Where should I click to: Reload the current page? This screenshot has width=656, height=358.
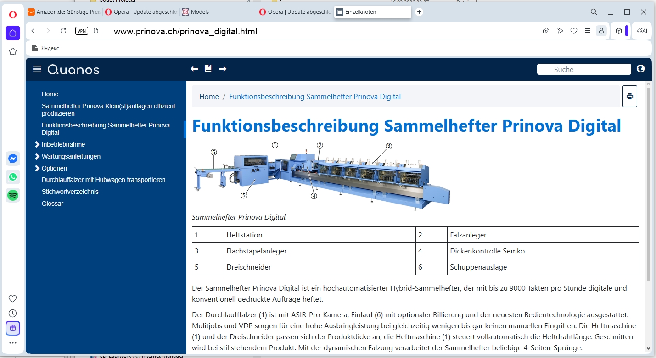click(x=63, y=31)
